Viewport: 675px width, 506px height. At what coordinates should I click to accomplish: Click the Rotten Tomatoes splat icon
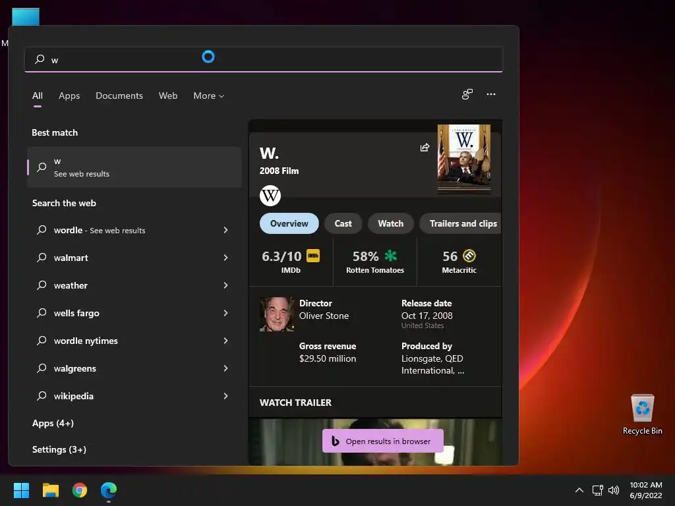[x=391, y=256]
